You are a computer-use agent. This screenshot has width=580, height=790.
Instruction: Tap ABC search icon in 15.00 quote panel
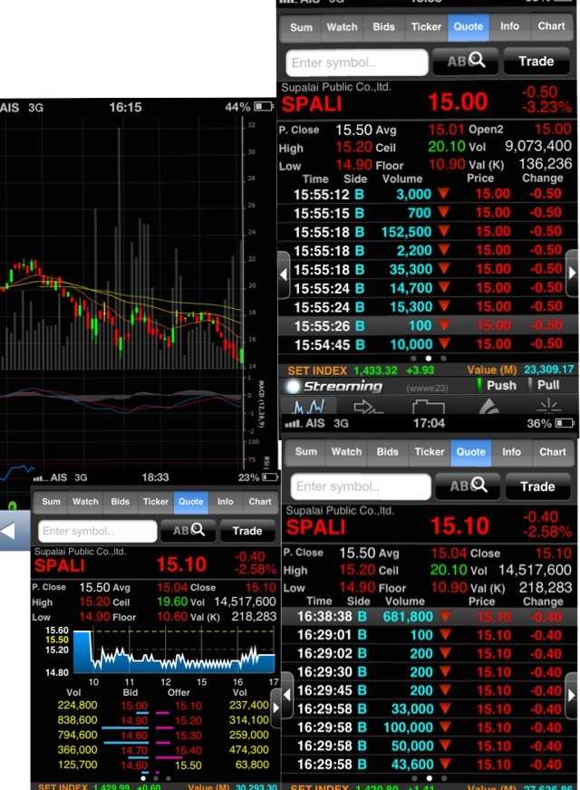tap(465, 61)
